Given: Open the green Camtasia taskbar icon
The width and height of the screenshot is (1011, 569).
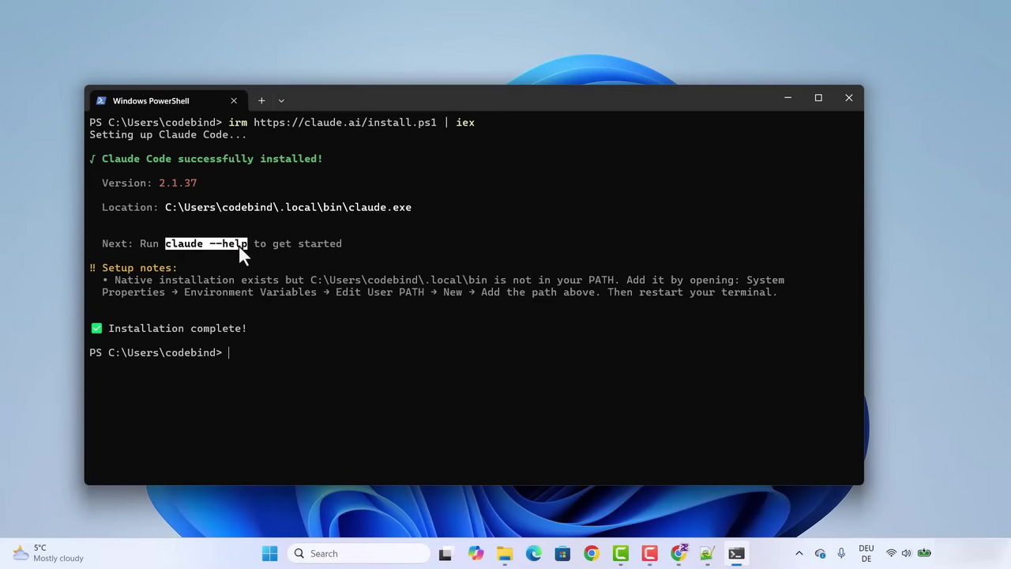Looking at the screenshot, I should 621,553.
